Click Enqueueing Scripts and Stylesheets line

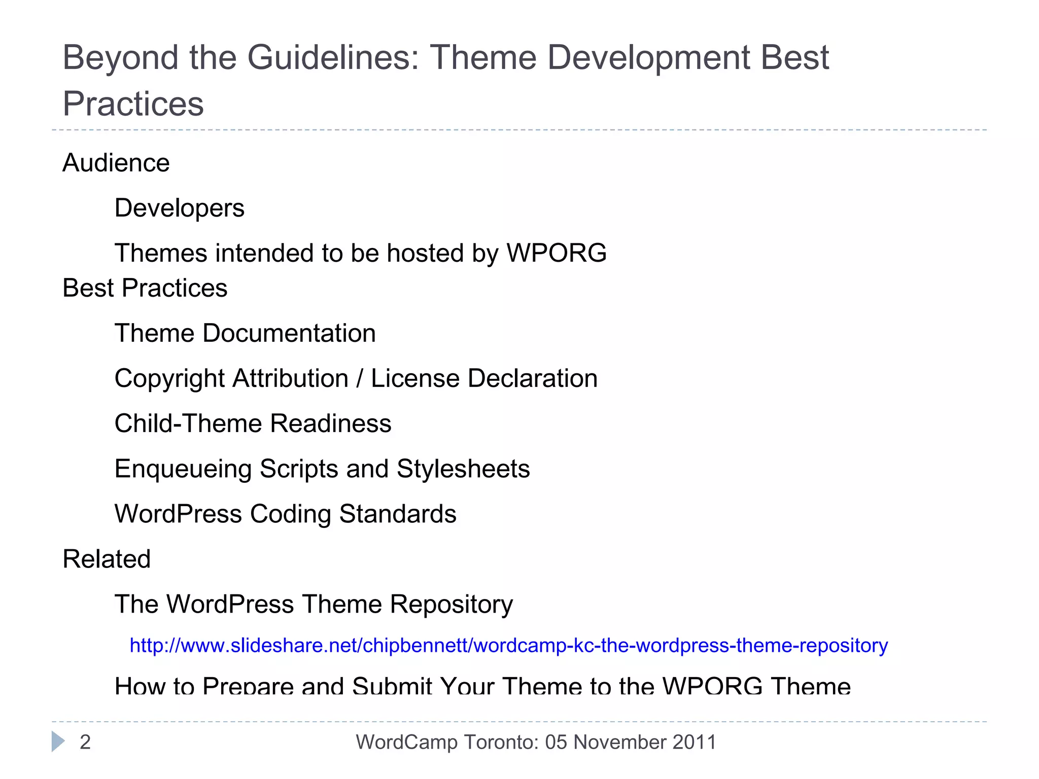coord(322,469)
